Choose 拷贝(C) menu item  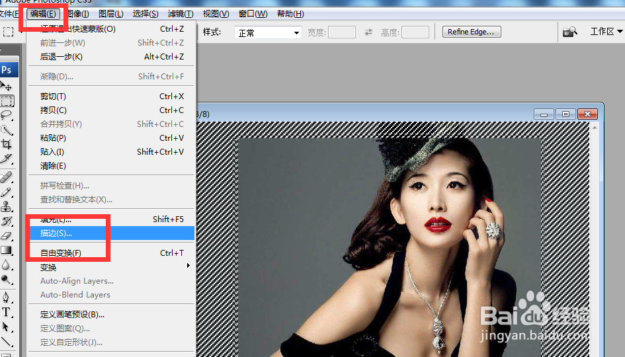pos(112,110)
